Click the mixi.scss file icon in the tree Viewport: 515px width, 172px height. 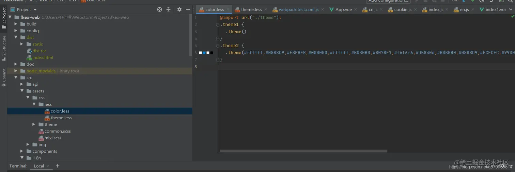(x=41, y=138)
